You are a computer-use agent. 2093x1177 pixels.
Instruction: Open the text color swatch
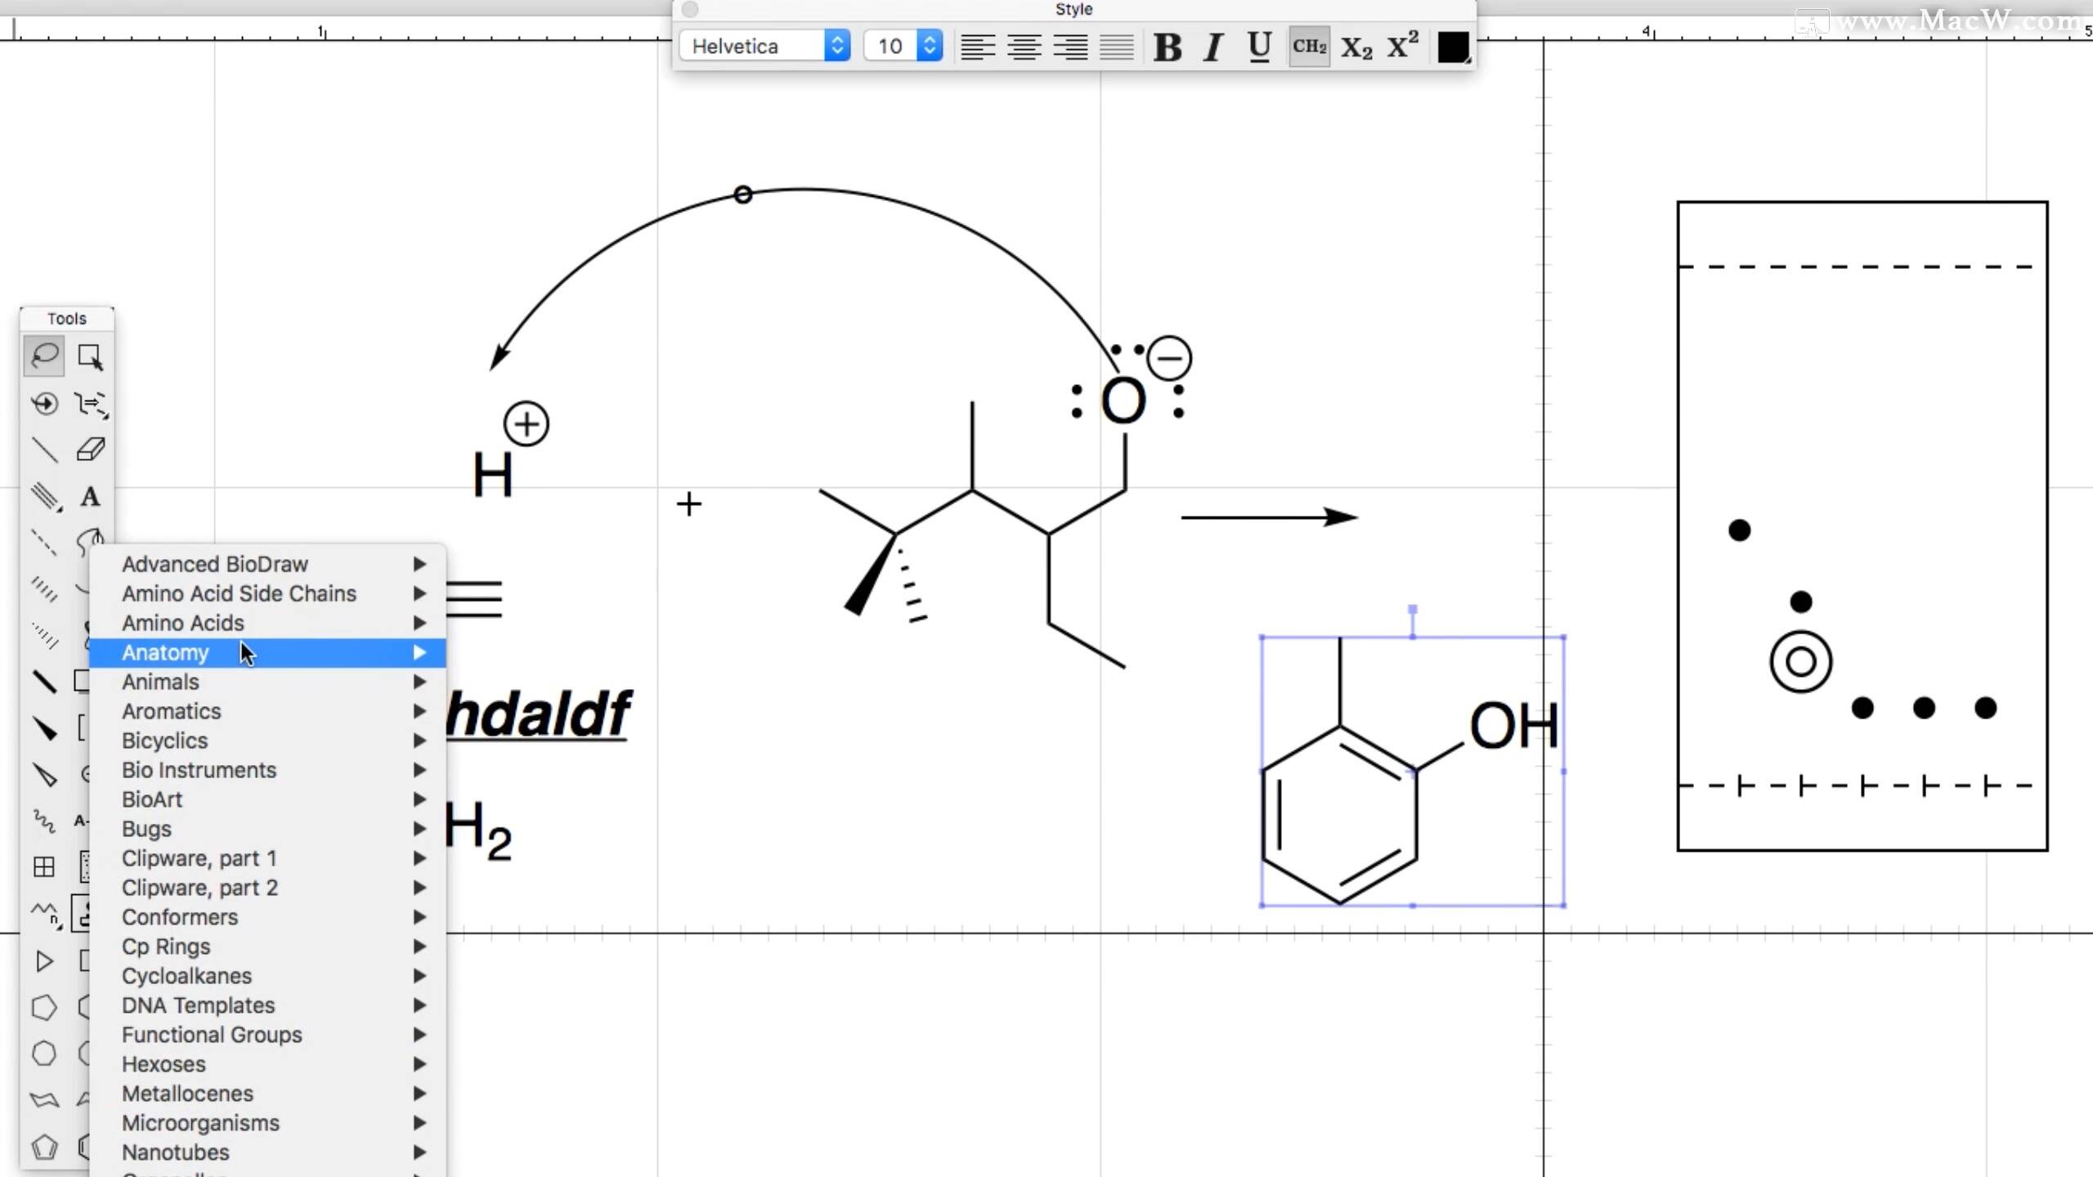coord(1454,47)
